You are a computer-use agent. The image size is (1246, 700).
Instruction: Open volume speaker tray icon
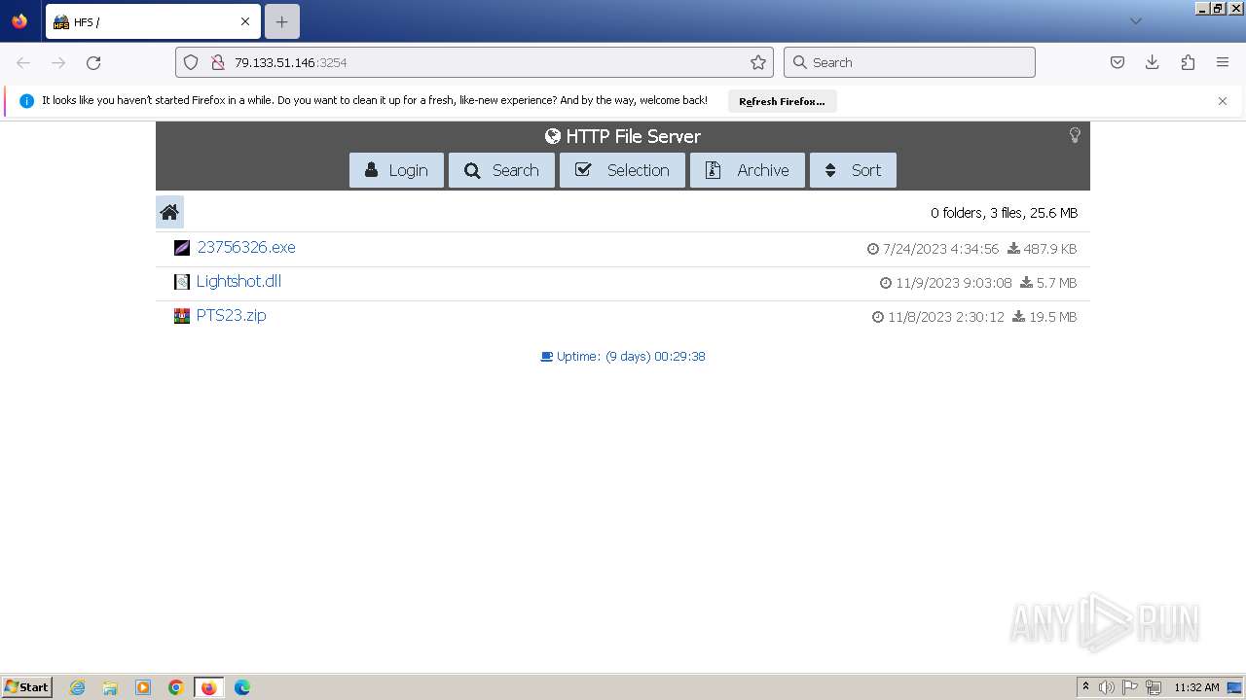pyautogui.click(x=1106, y=687)
